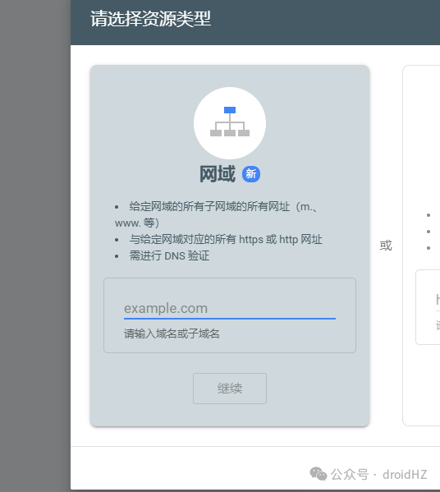440x492 pixels.
Task: Click the 与给定网域对应的所有 https 或 http 网址 line
Action: [x=226, y=239]
